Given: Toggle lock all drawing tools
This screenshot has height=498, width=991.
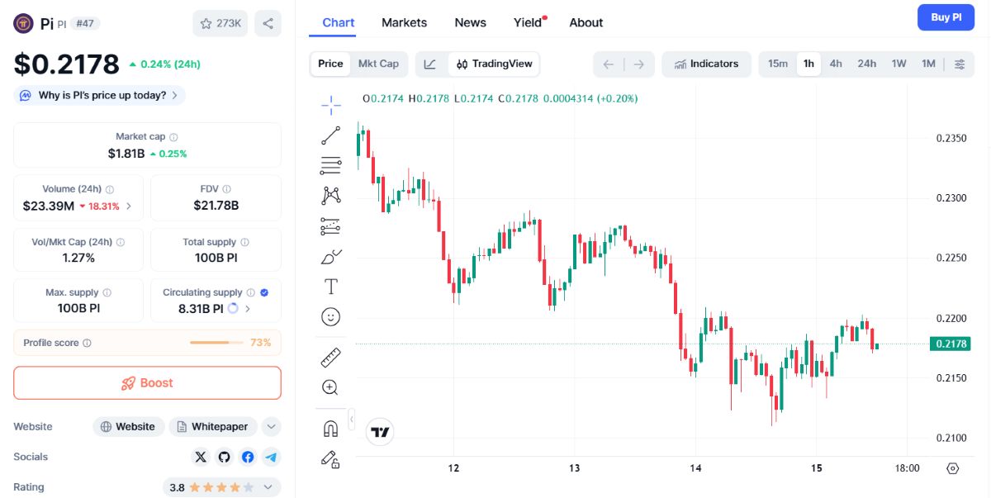Looking at the screenshot, I should point(330,459).
